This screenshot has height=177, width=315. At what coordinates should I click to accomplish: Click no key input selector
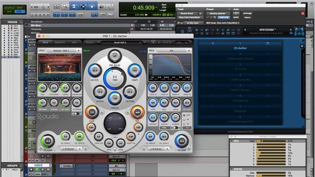point(193,23)
